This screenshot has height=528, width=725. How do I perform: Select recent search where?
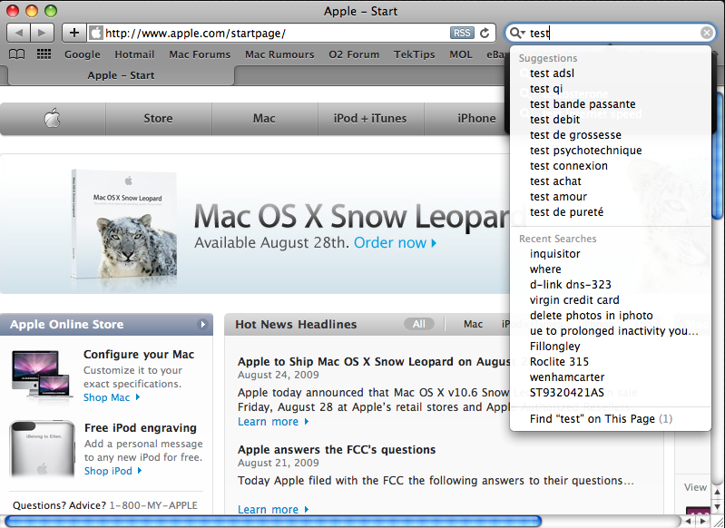click(611, 269)
